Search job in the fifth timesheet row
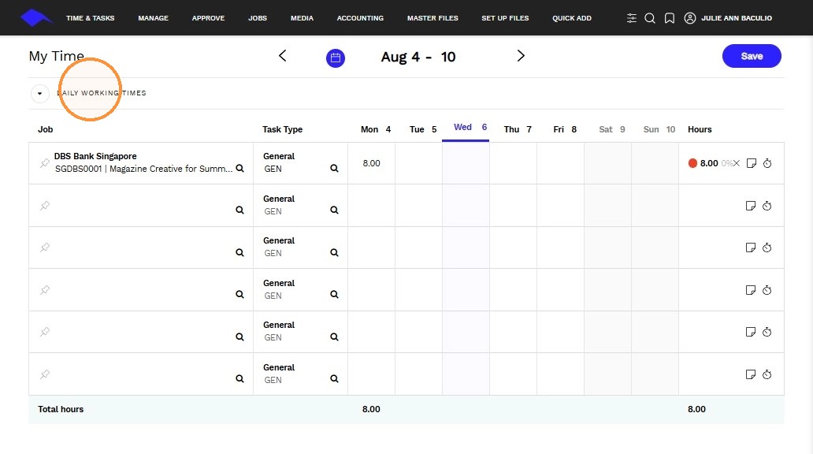Viewport: 813px width, 454px height. (239, 337)
